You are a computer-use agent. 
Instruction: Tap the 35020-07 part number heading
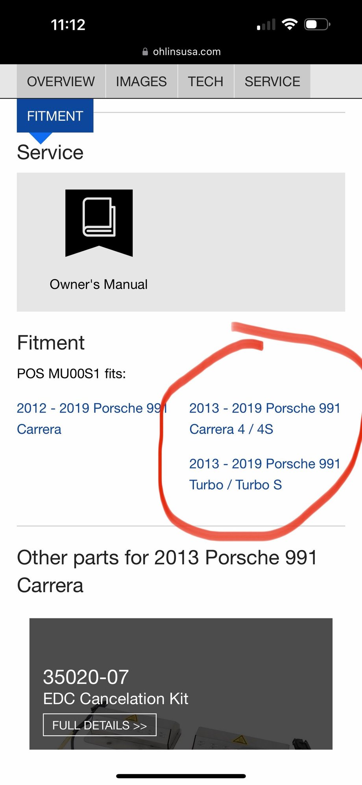pyautogui.click(x=86, y=677)
